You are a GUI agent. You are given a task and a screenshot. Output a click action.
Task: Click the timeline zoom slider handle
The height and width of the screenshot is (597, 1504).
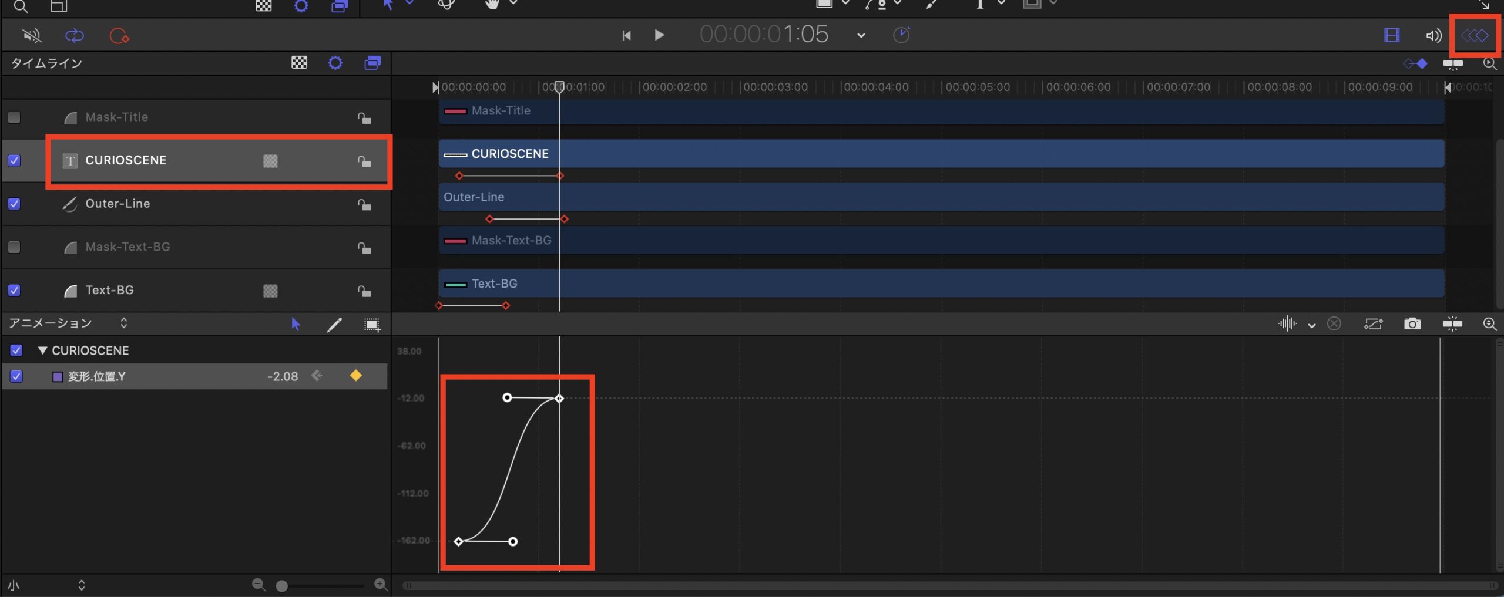click(282, 586)
